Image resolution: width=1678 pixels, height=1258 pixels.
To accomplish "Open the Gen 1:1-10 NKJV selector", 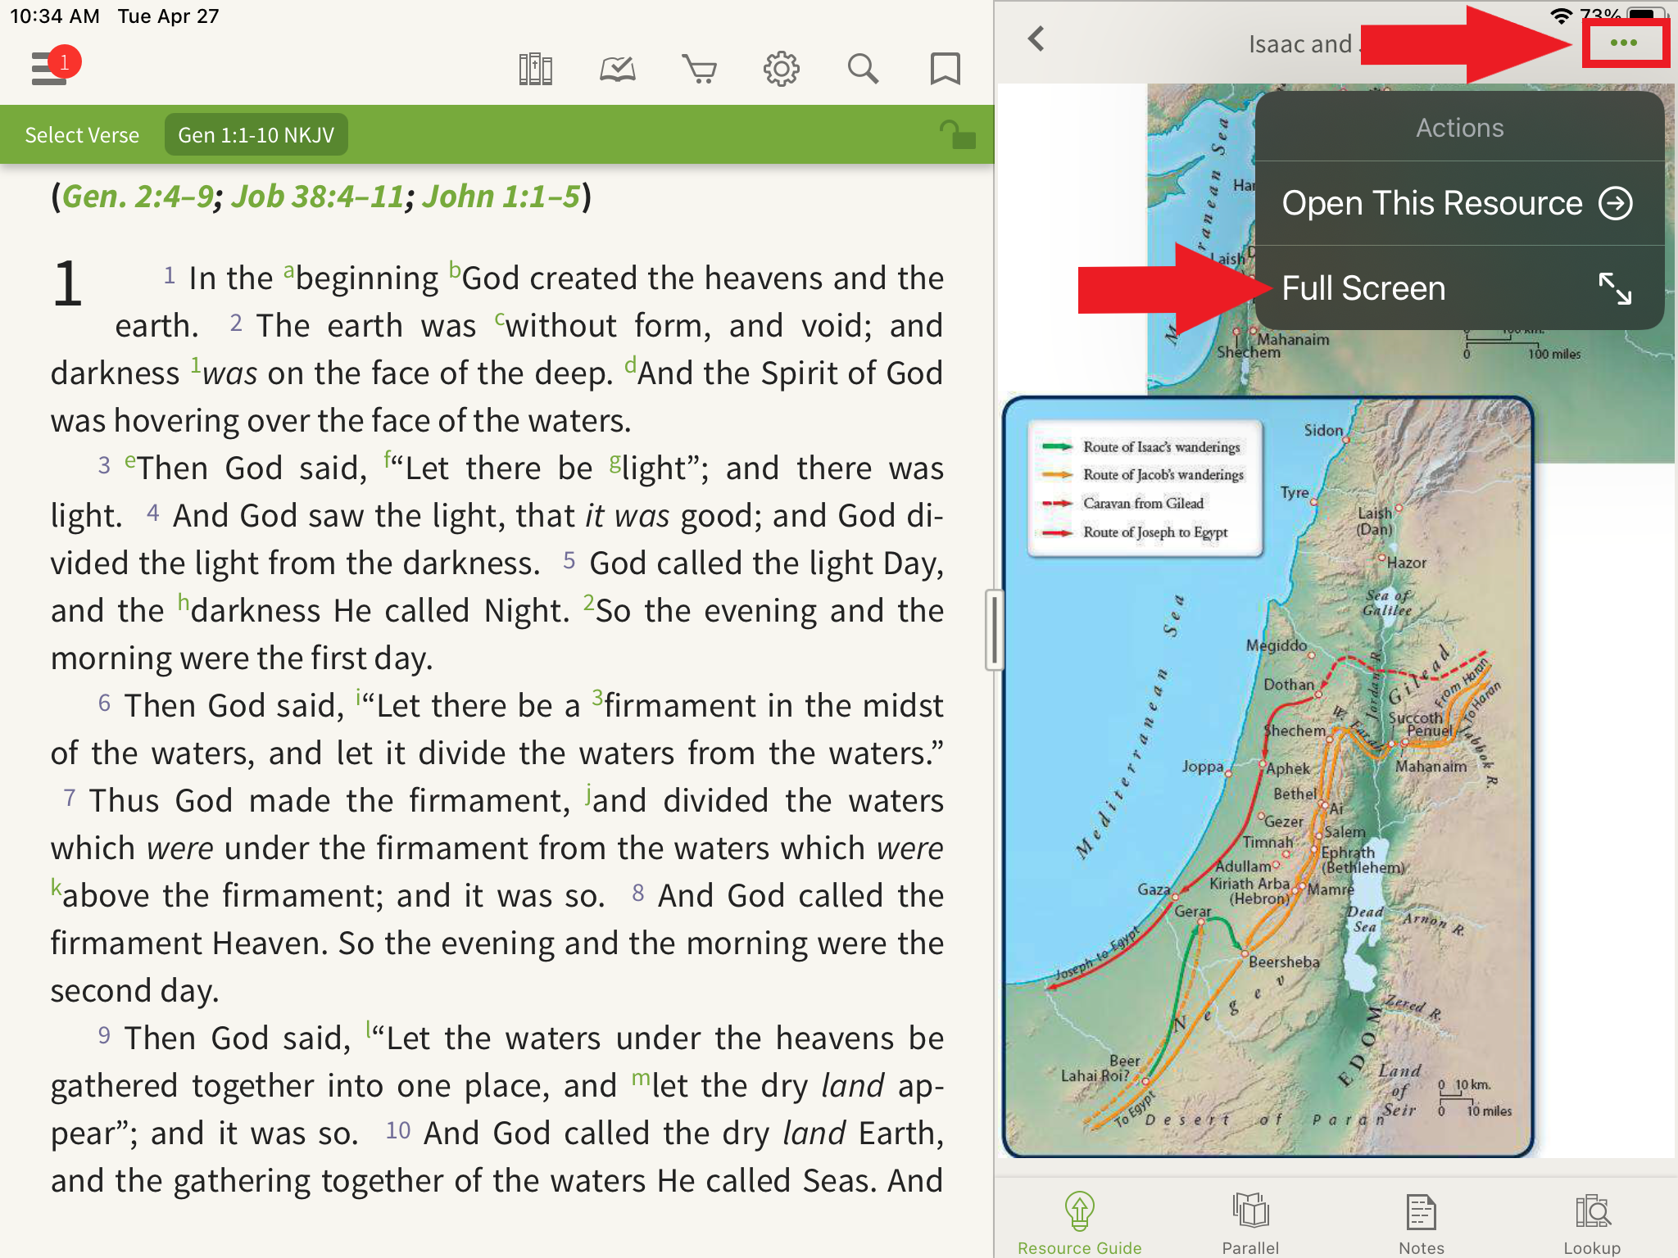I will coord(256,135).
